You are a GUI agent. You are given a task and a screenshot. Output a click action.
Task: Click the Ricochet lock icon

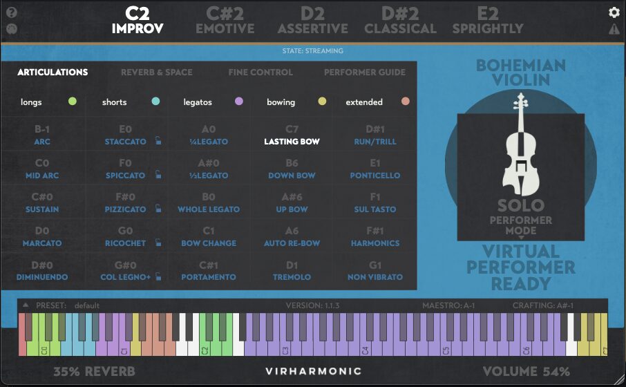pyautogui.click(x=158, y=243)
